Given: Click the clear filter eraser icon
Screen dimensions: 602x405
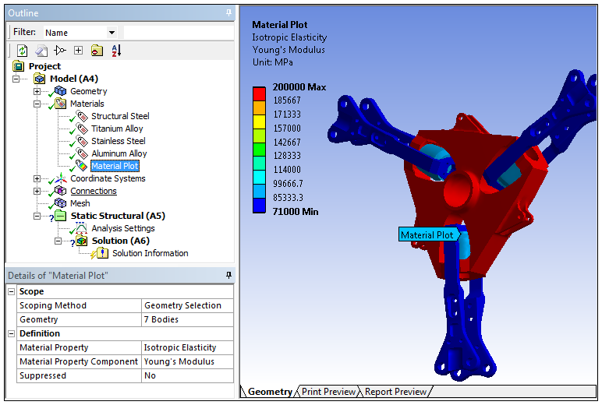Looking at the screenshot, I should click(41, 51).
